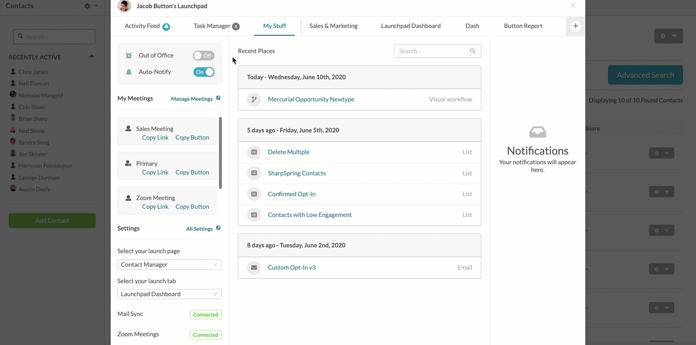Image resolution: width=696 pixels, height=345 pixels.
Task: Click Nicholas Mangold's avatar in Recently Active
Action: [13, 95]
